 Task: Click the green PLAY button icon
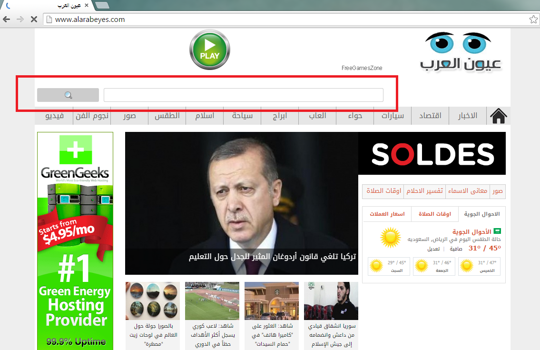coord(209,50)
